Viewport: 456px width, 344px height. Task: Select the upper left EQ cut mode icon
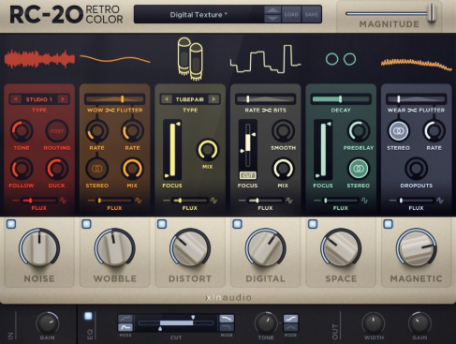[x=125, y=319]
